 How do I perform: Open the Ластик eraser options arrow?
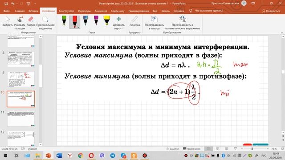[31, 28]
